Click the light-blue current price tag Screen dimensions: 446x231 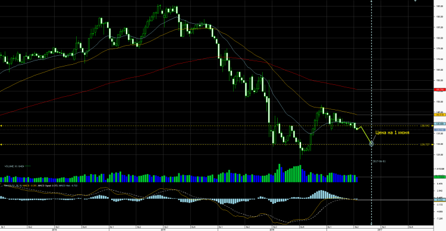(x=439, y=124)
